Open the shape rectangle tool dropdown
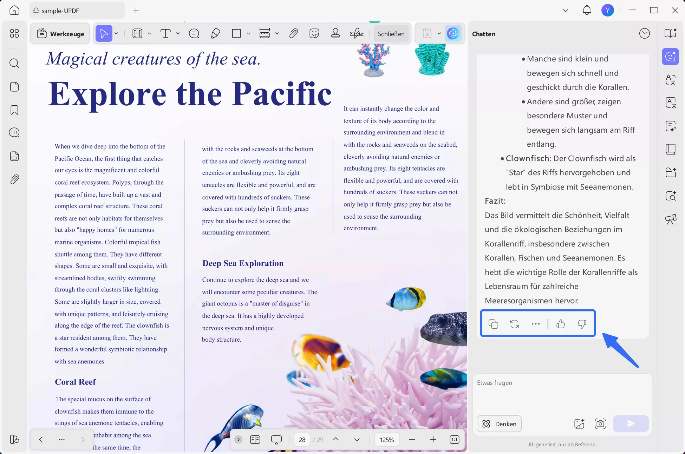Viewport: 685px width, 454px height. (x=248, y=34)
